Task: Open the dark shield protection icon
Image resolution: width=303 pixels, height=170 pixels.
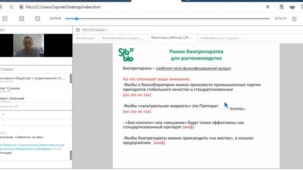Action: [293, 8]
